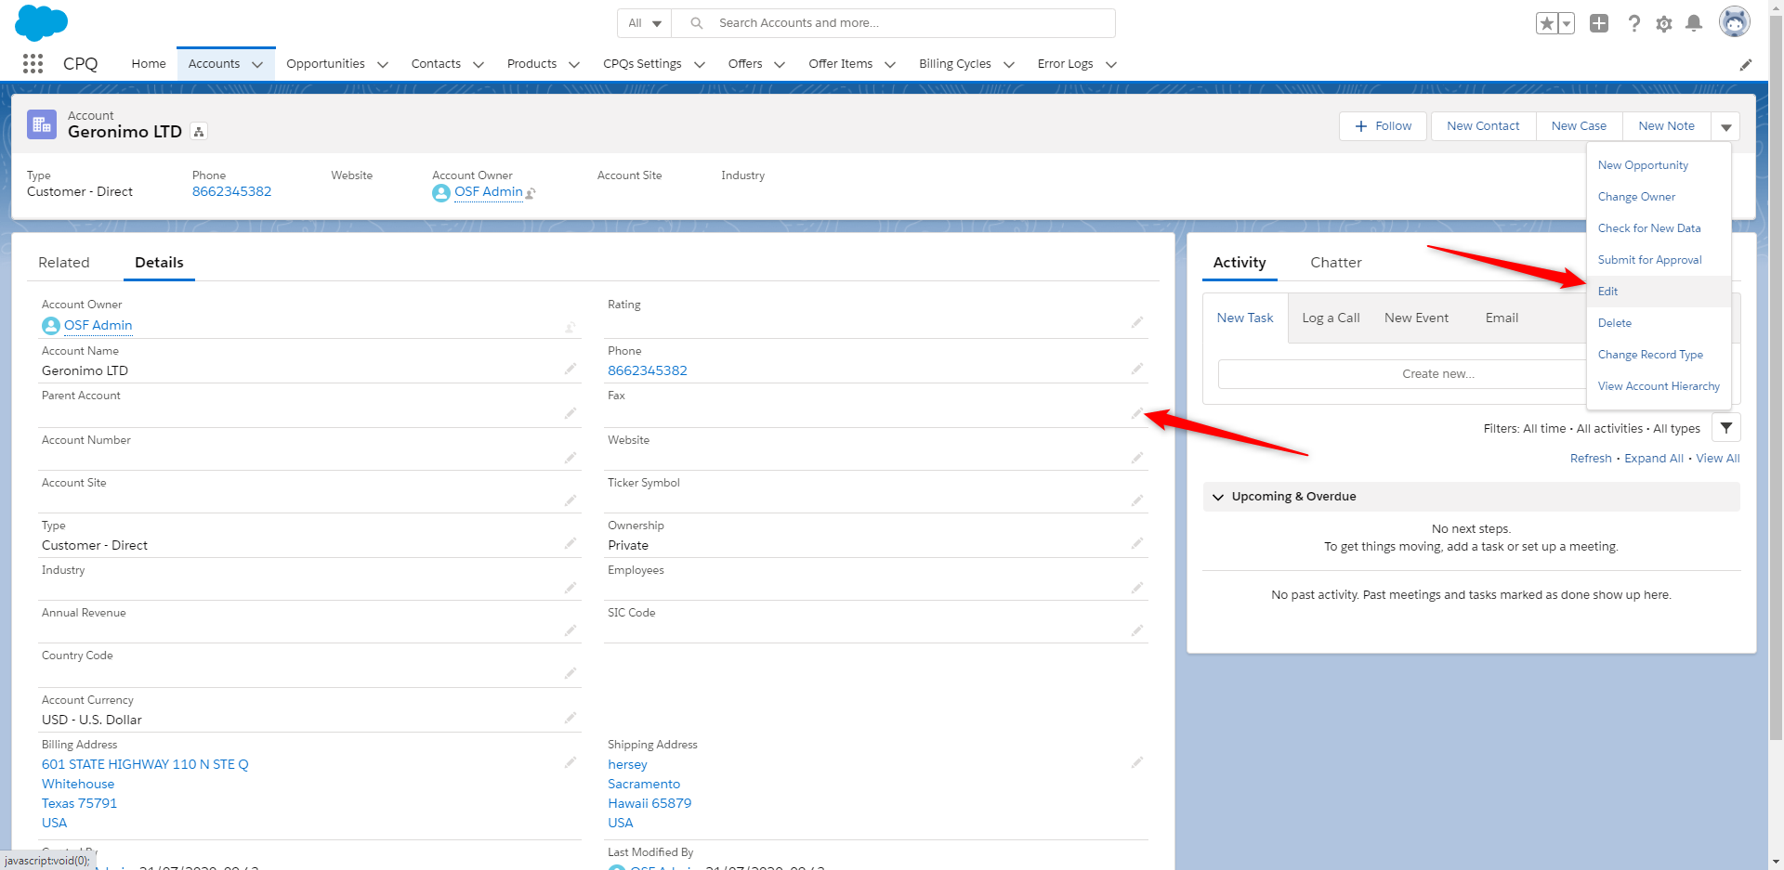Edit the Phone field pencil icon
Screen dimensions: 1784x870
1136,369
